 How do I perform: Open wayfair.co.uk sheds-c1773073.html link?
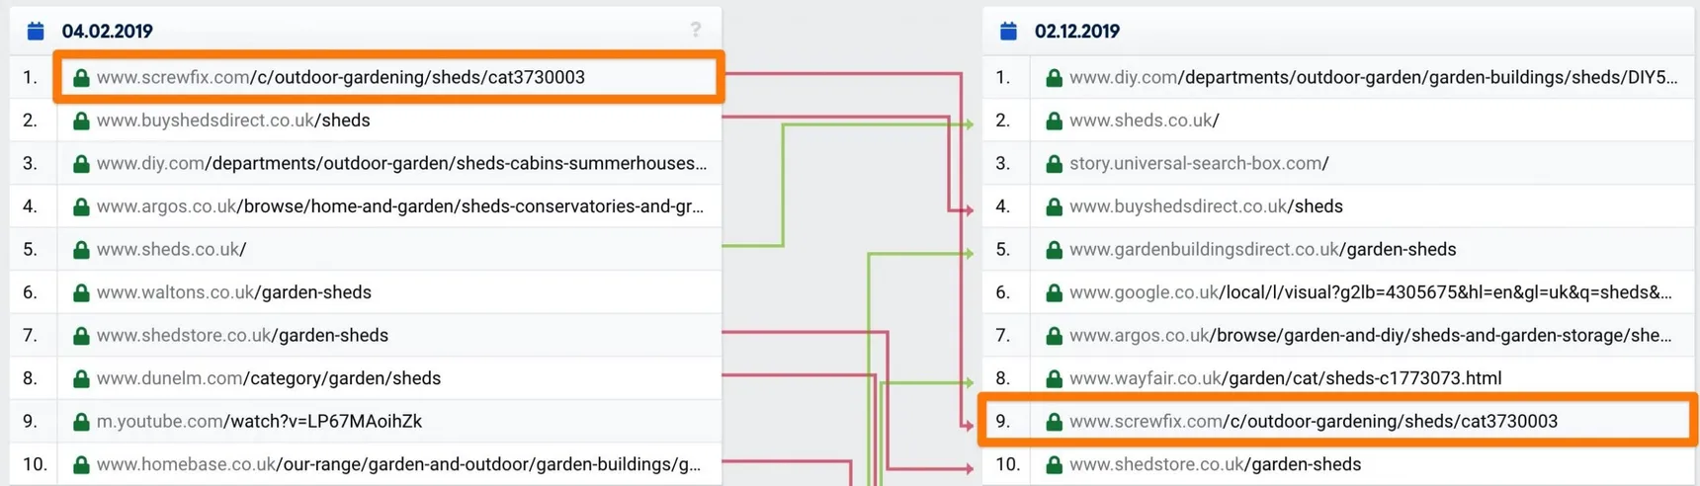pos(1286,378)
